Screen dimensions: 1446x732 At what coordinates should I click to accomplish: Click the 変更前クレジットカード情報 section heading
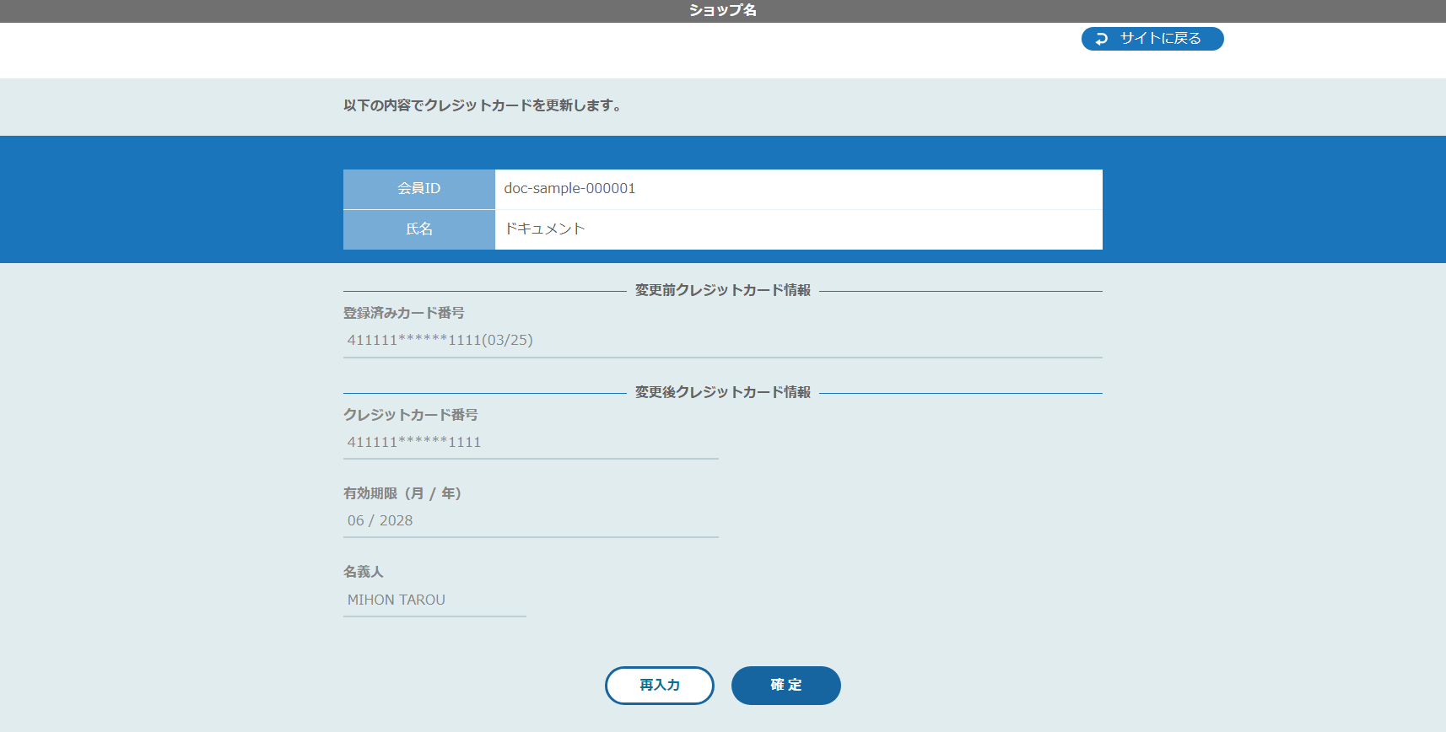(722, 290)
